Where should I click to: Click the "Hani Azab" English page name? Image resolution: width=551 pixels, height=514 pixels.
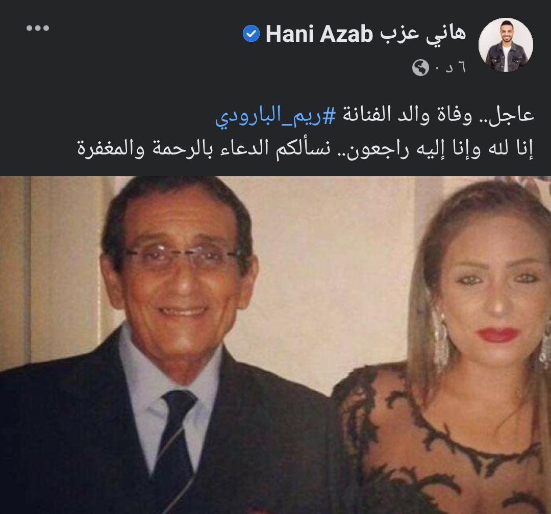[x=319, y=35]
